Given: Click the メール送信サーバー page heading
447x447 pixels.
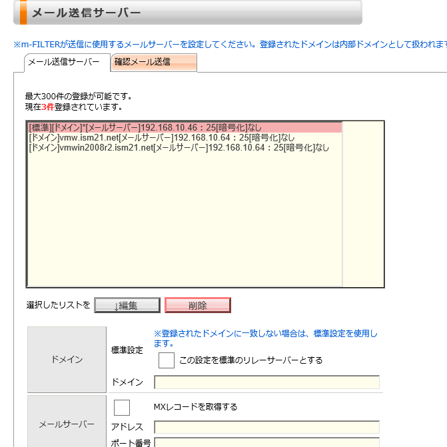Looking at the screenshot, I should (87, 13).
